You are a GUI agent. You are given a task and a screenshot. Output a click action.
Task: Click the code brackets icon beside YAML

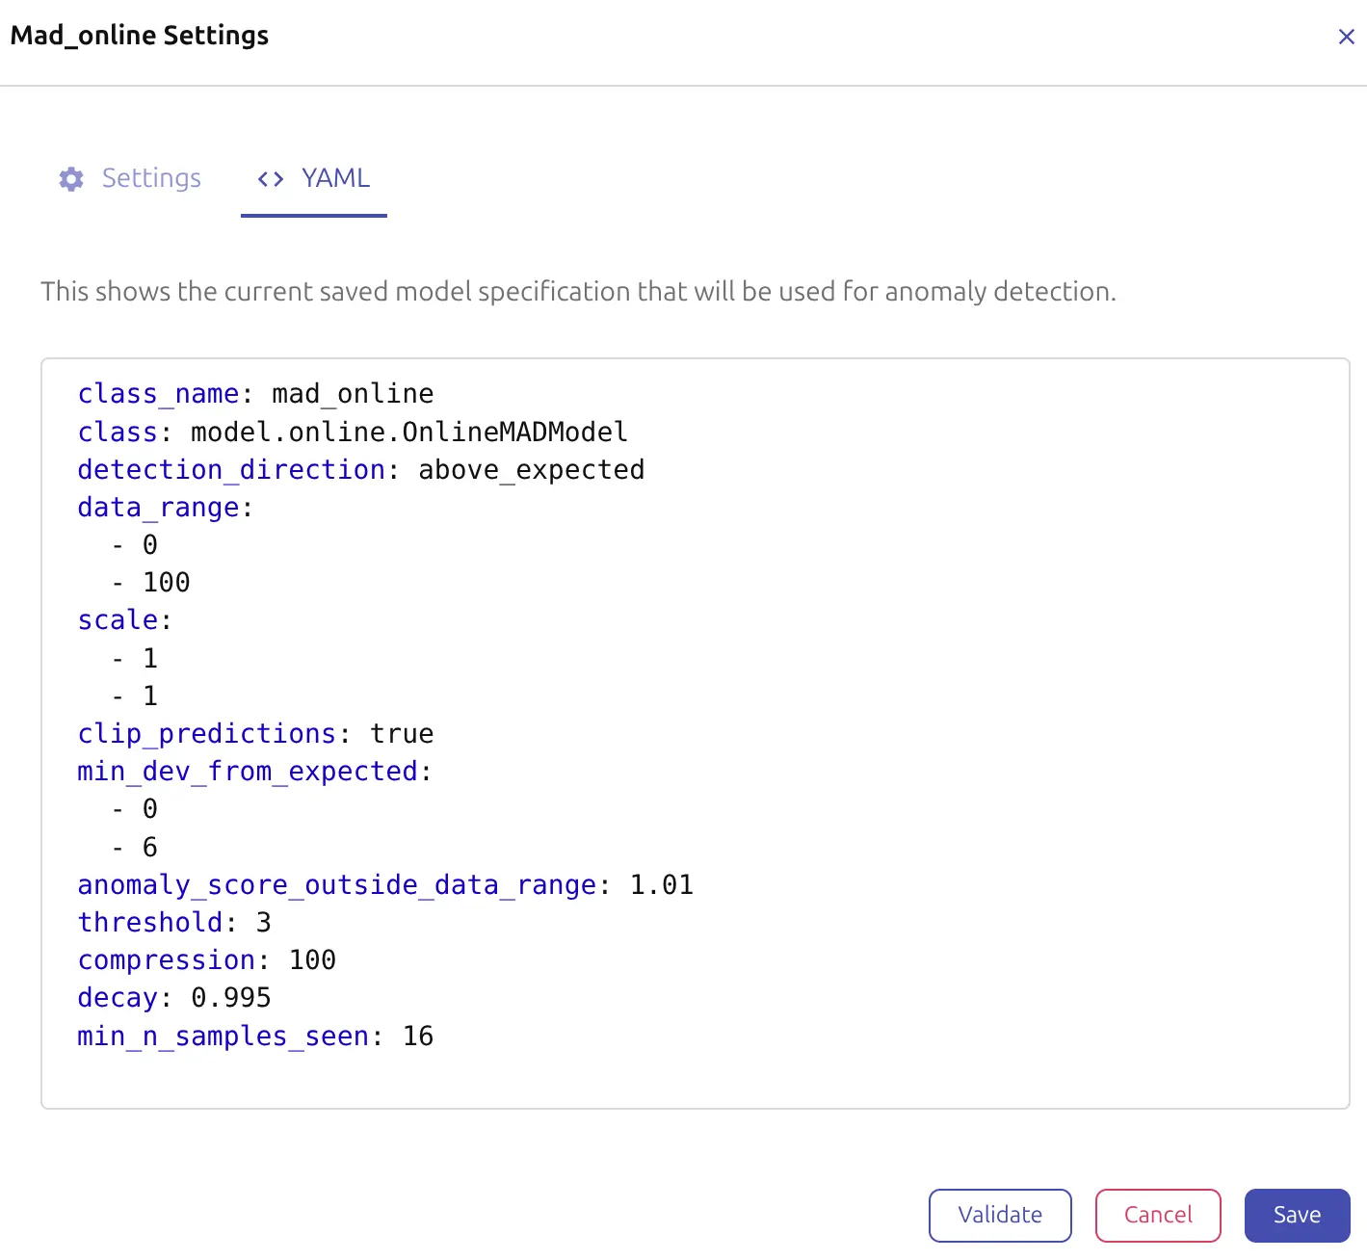coord(271,179)
